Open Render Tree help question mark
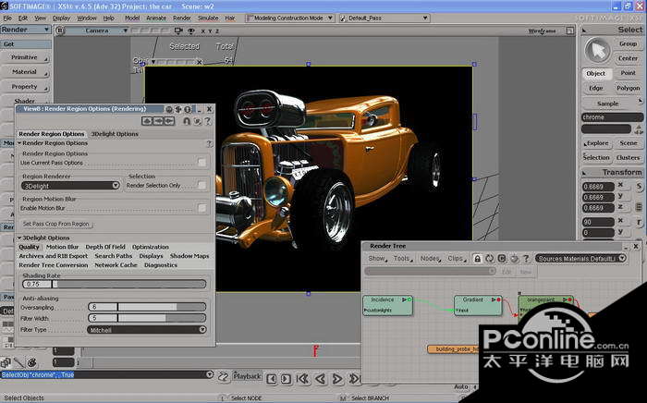Viewport: 647px width, 403px height. (525, 259)
